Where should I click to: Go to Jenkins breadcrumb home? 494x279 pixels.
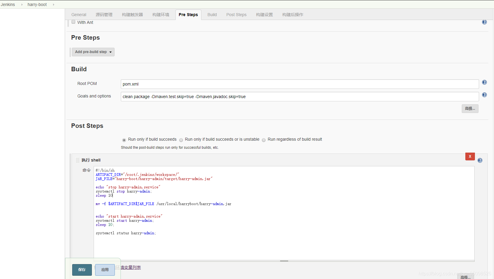click(x=8, y=4)
